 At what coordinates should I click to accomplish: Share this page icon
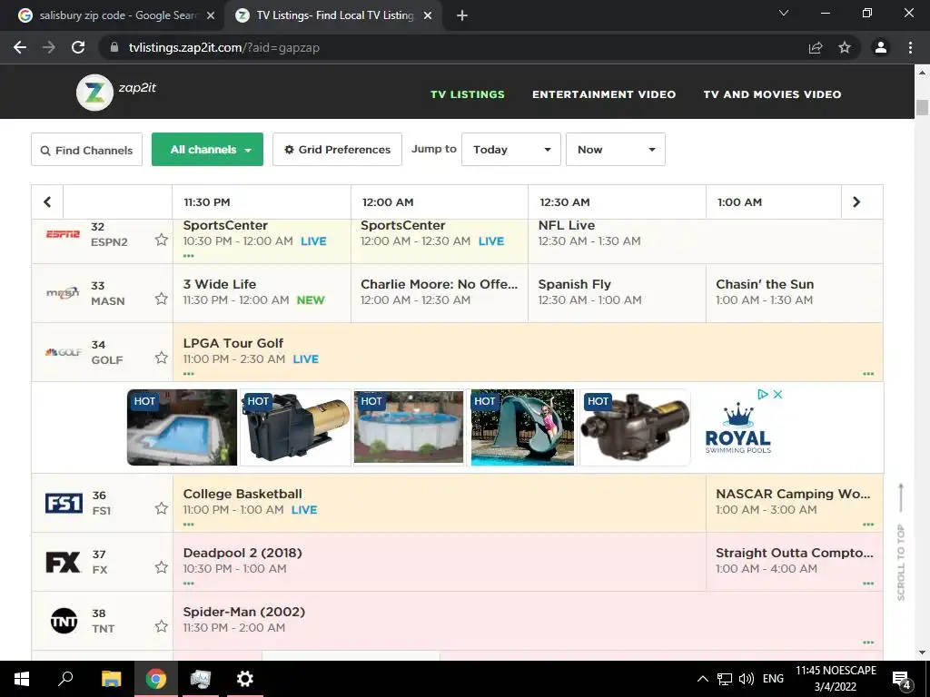point(816,47)
